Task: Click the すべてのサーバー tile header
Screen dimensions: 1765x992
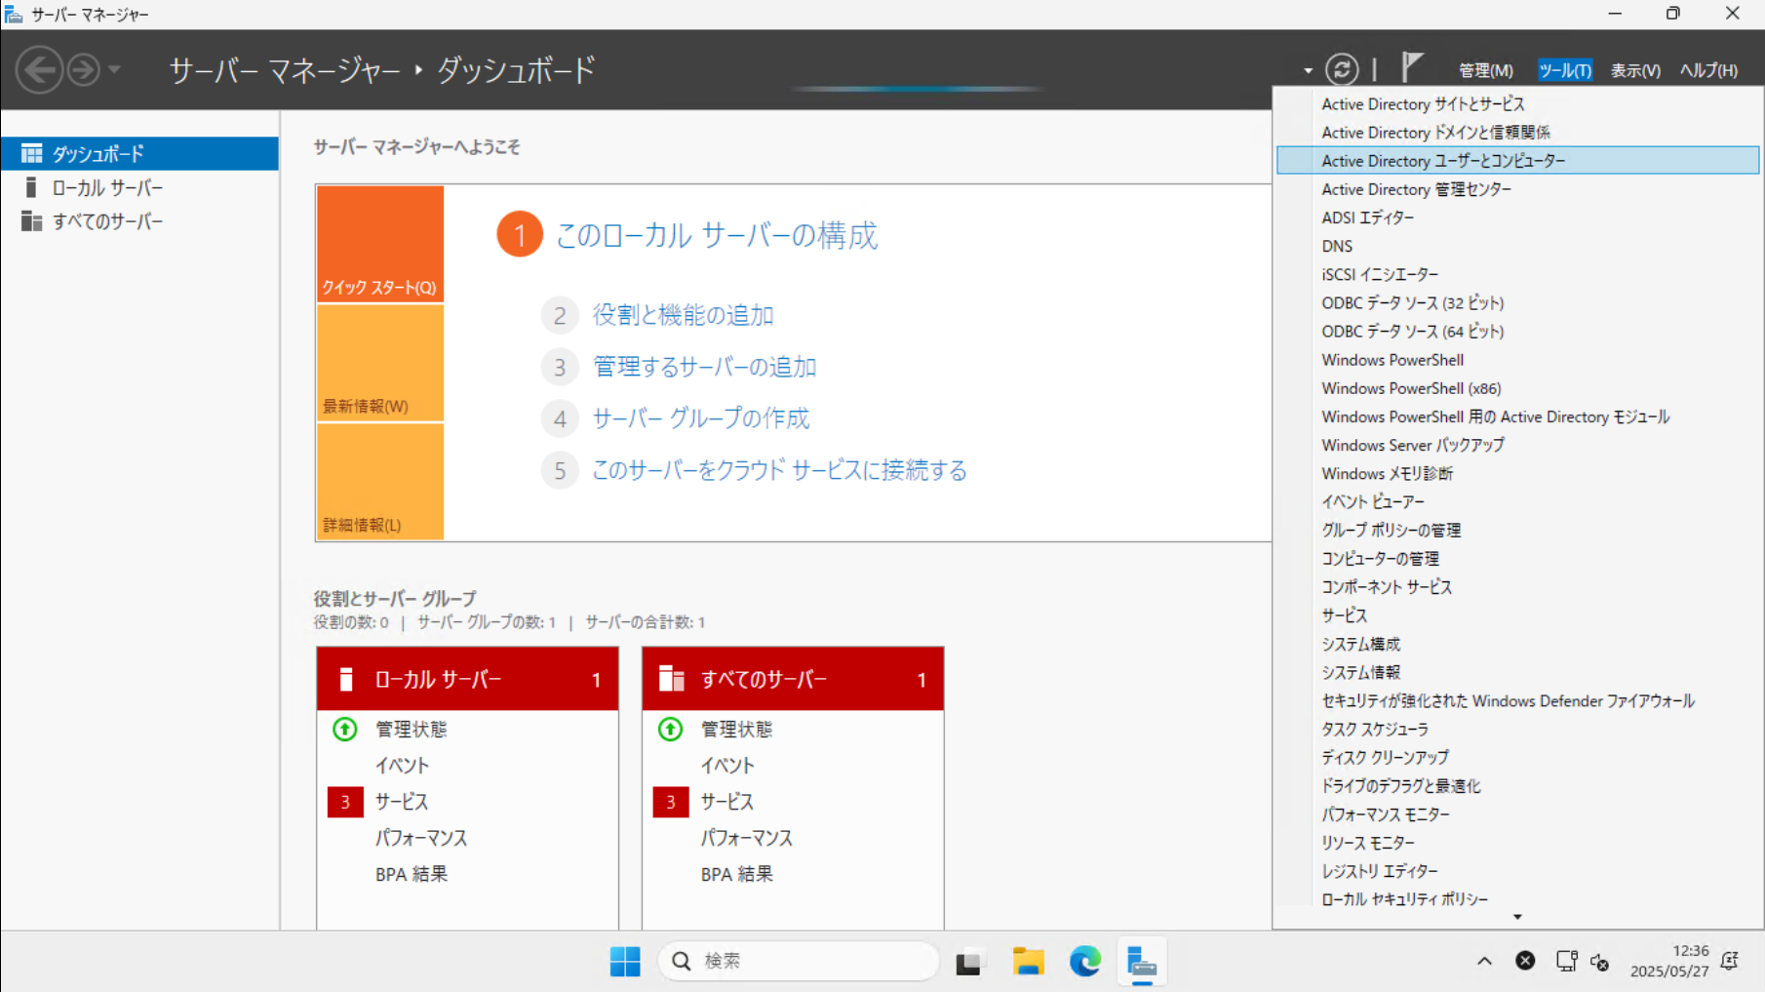Action: pos(793,679)
